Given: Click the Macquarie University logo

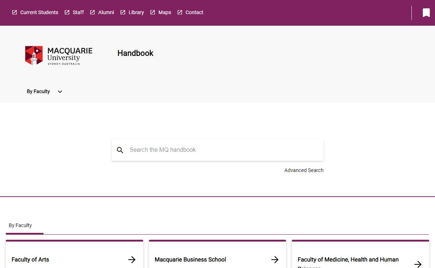Looking at the screenshot, I should click(59, 55).
